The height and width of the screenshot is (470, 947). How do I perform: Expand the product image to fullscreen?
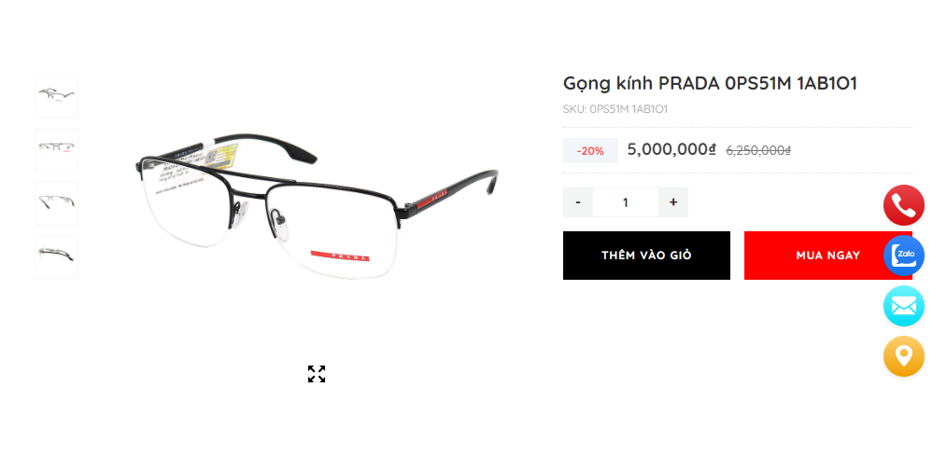point(317,374)
